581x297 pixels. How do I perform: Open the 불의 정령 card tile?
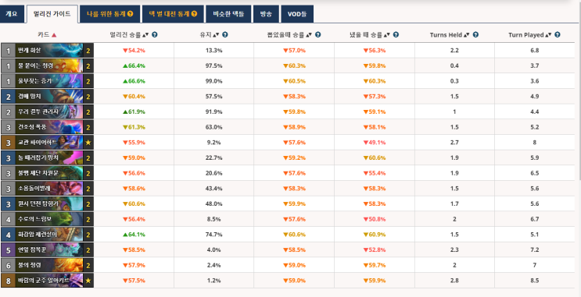pos(47,265)
